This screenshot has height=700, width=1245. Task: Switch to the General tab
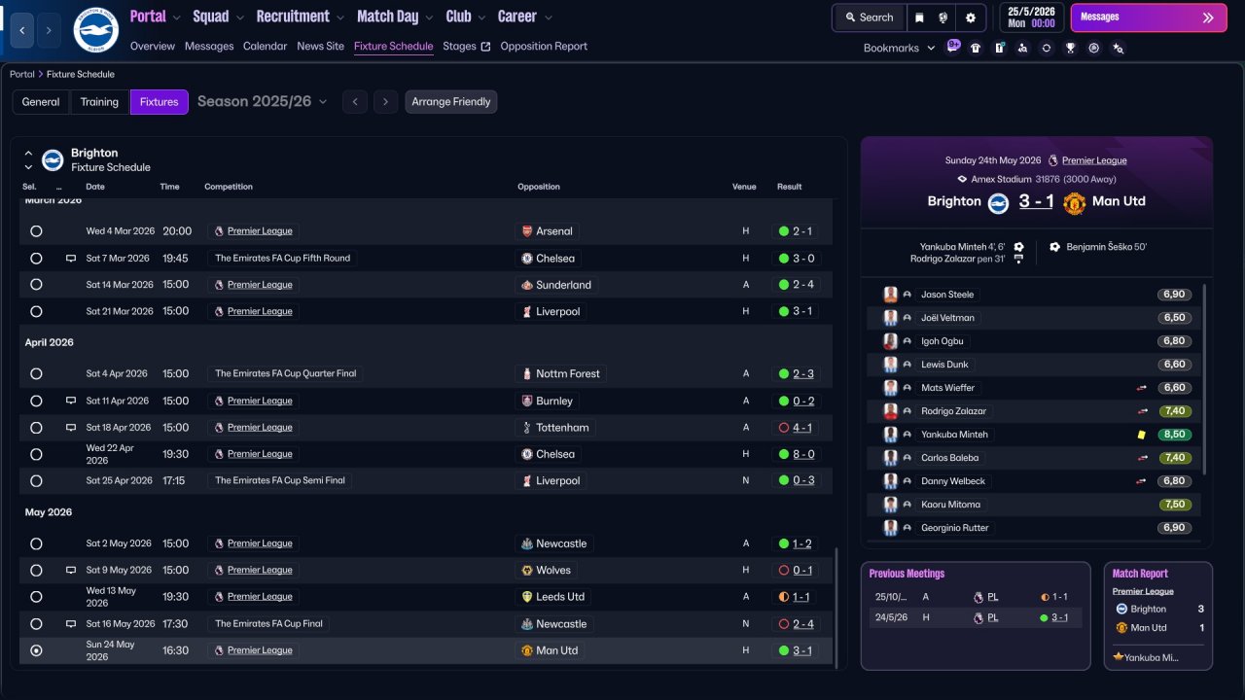click(x=41, y=102)
